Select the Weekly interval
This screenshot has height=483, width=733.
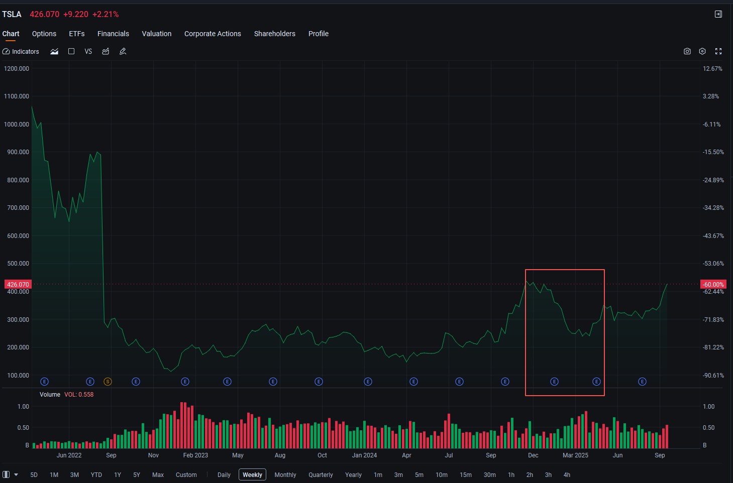pyautogui.click(x=252, y=475)
